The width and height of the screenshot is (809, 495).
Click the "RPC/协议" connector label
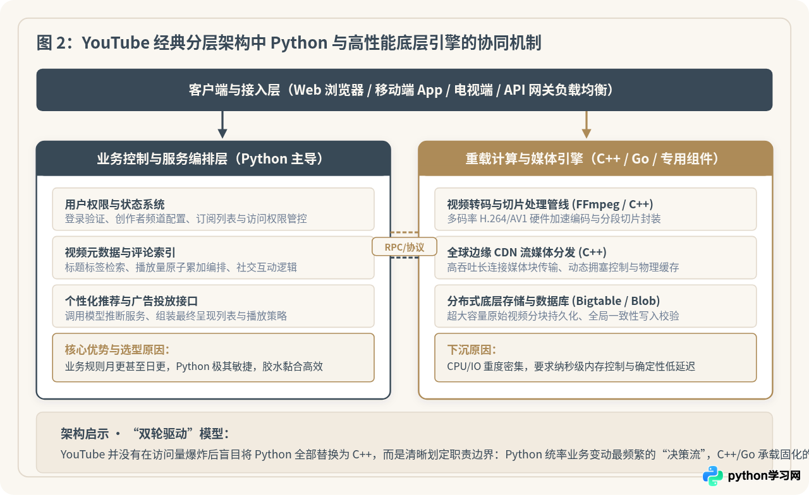coord(404,247)
